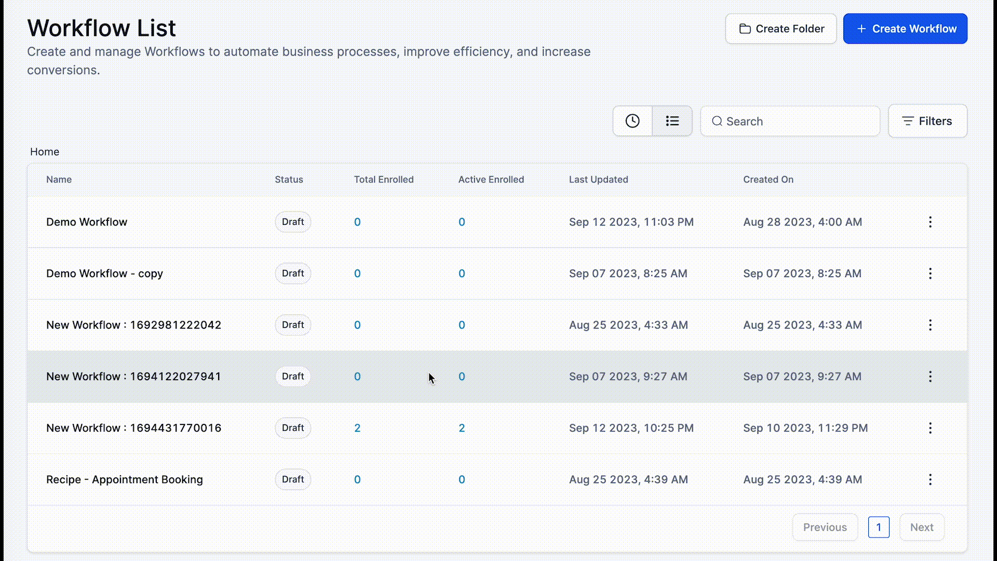Open three-dot menu for Demo Workflow - copy
This screenshot has width=997, height=561.
[930, 273]
